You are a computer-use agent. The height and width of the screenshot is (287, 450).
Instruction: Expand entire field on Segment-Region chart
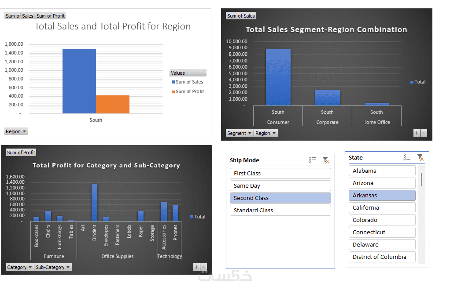[x=417, y=133]
